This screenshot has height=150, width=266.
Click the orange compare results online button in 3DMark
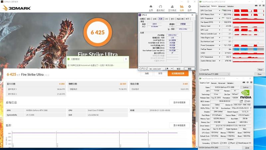click(178, 73)
